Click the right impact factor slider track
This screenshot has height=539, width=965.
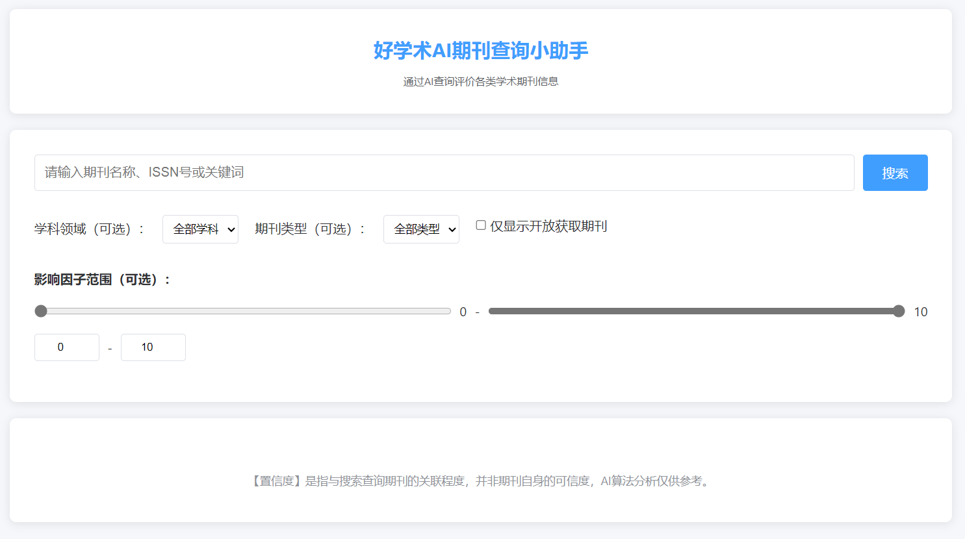click(695, 311)
